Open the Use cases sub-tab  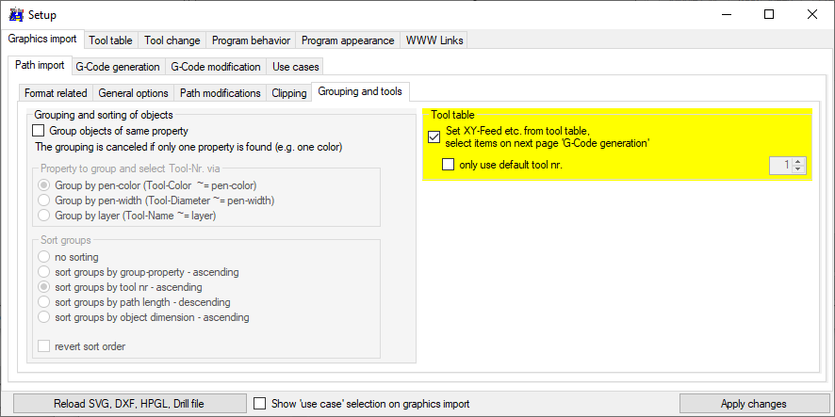click(296, 67)
